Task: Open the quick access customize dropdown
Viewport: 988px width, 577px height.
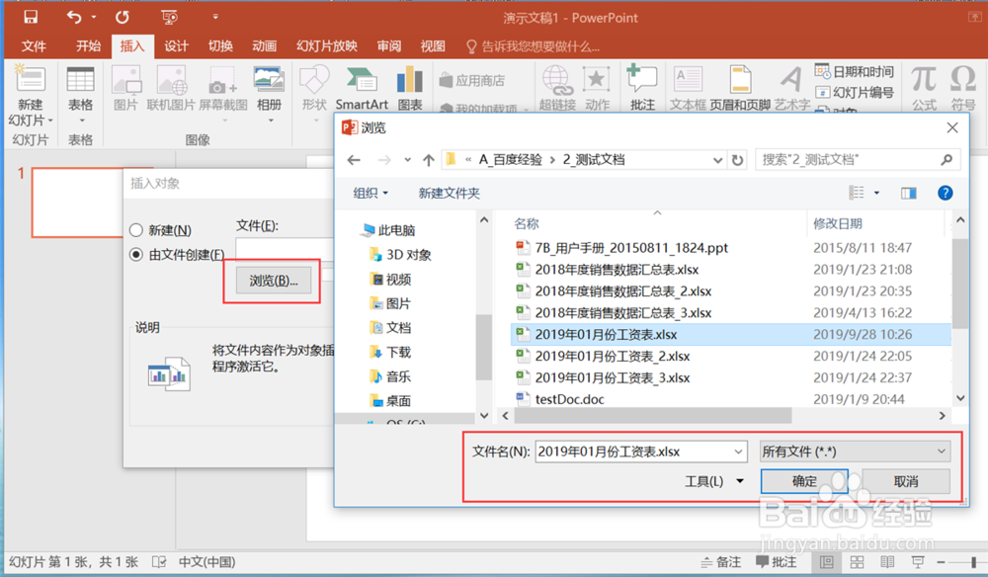Action: [x=214, y=17]
